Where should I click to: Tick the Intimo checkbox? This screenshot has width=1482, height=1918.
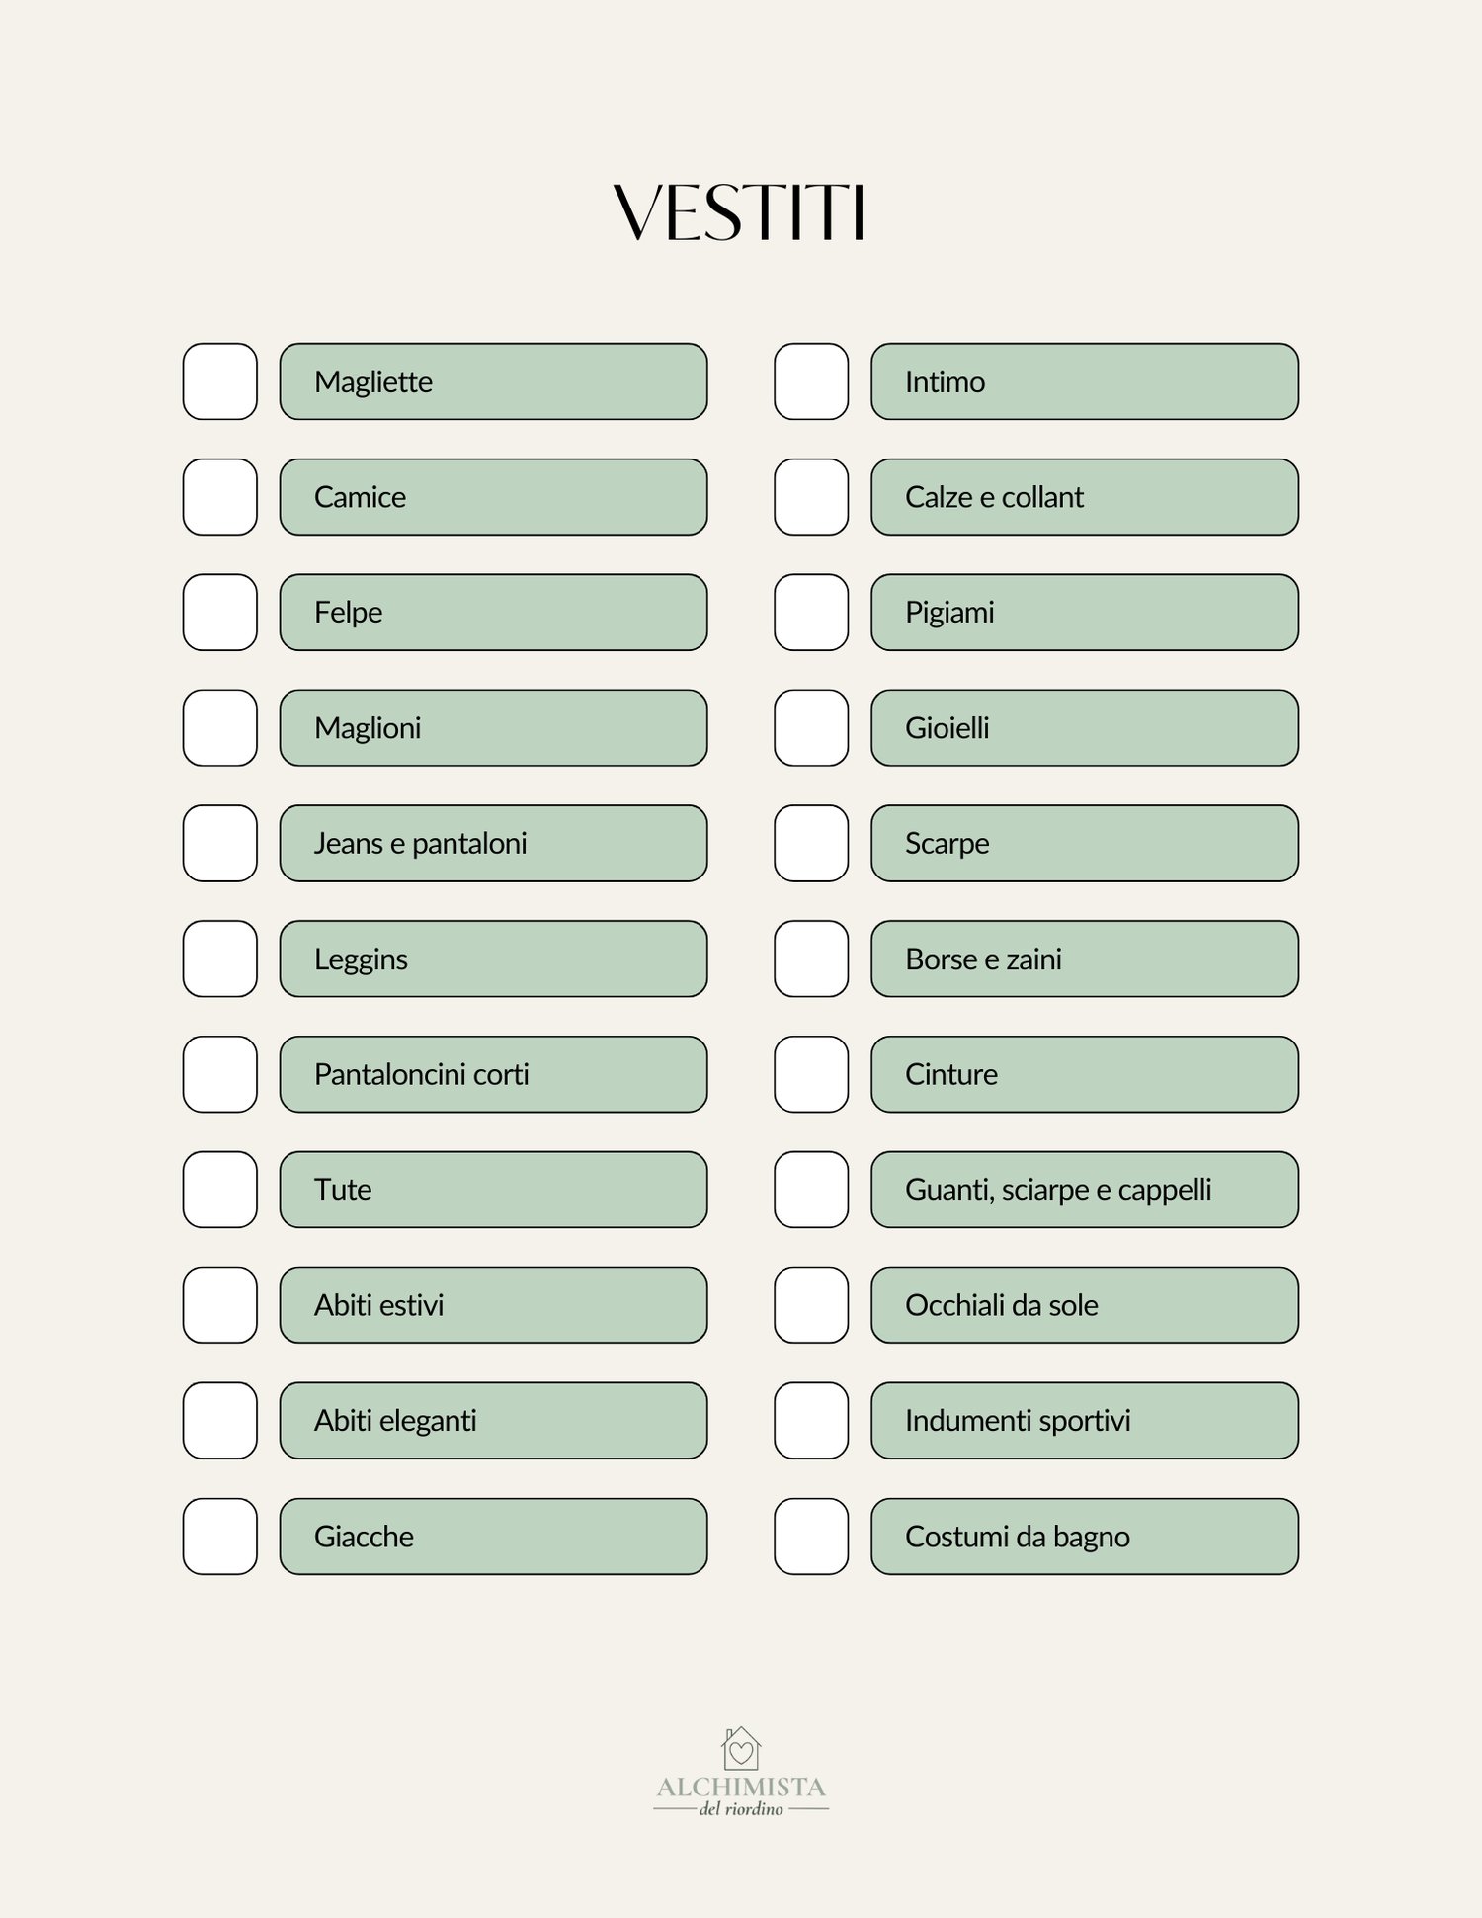pos(811,381)
